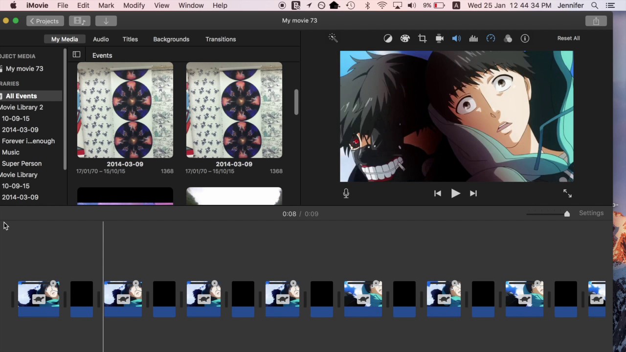Open the Modify menu
Image resolution: width=626 pixels, height=352 pixels.
coord(134,5)
